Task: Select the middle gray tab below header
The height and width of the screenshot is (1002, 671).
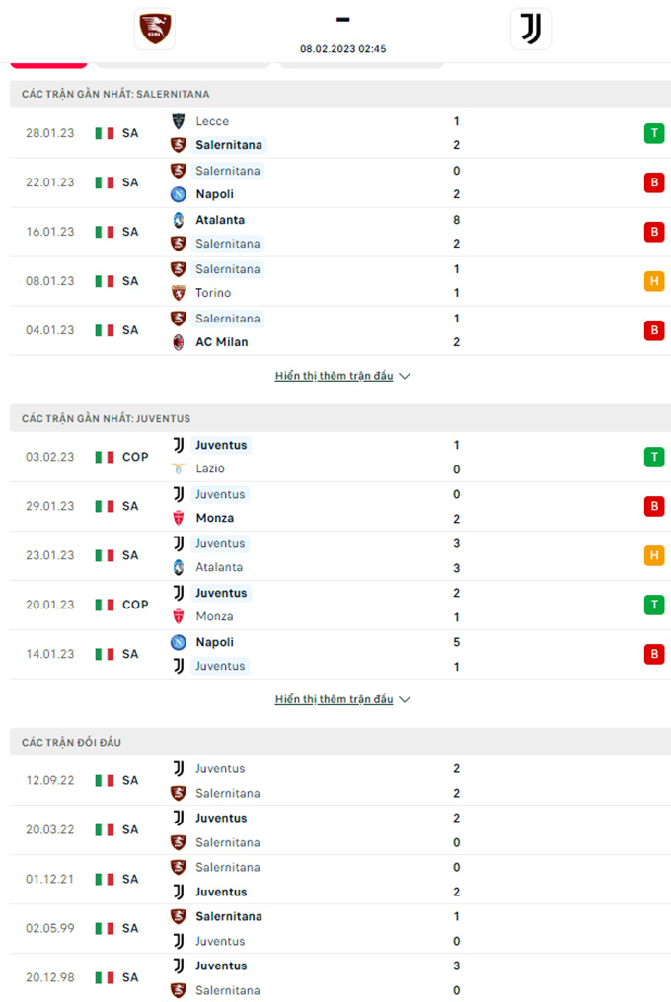Action: coord(183,64)
